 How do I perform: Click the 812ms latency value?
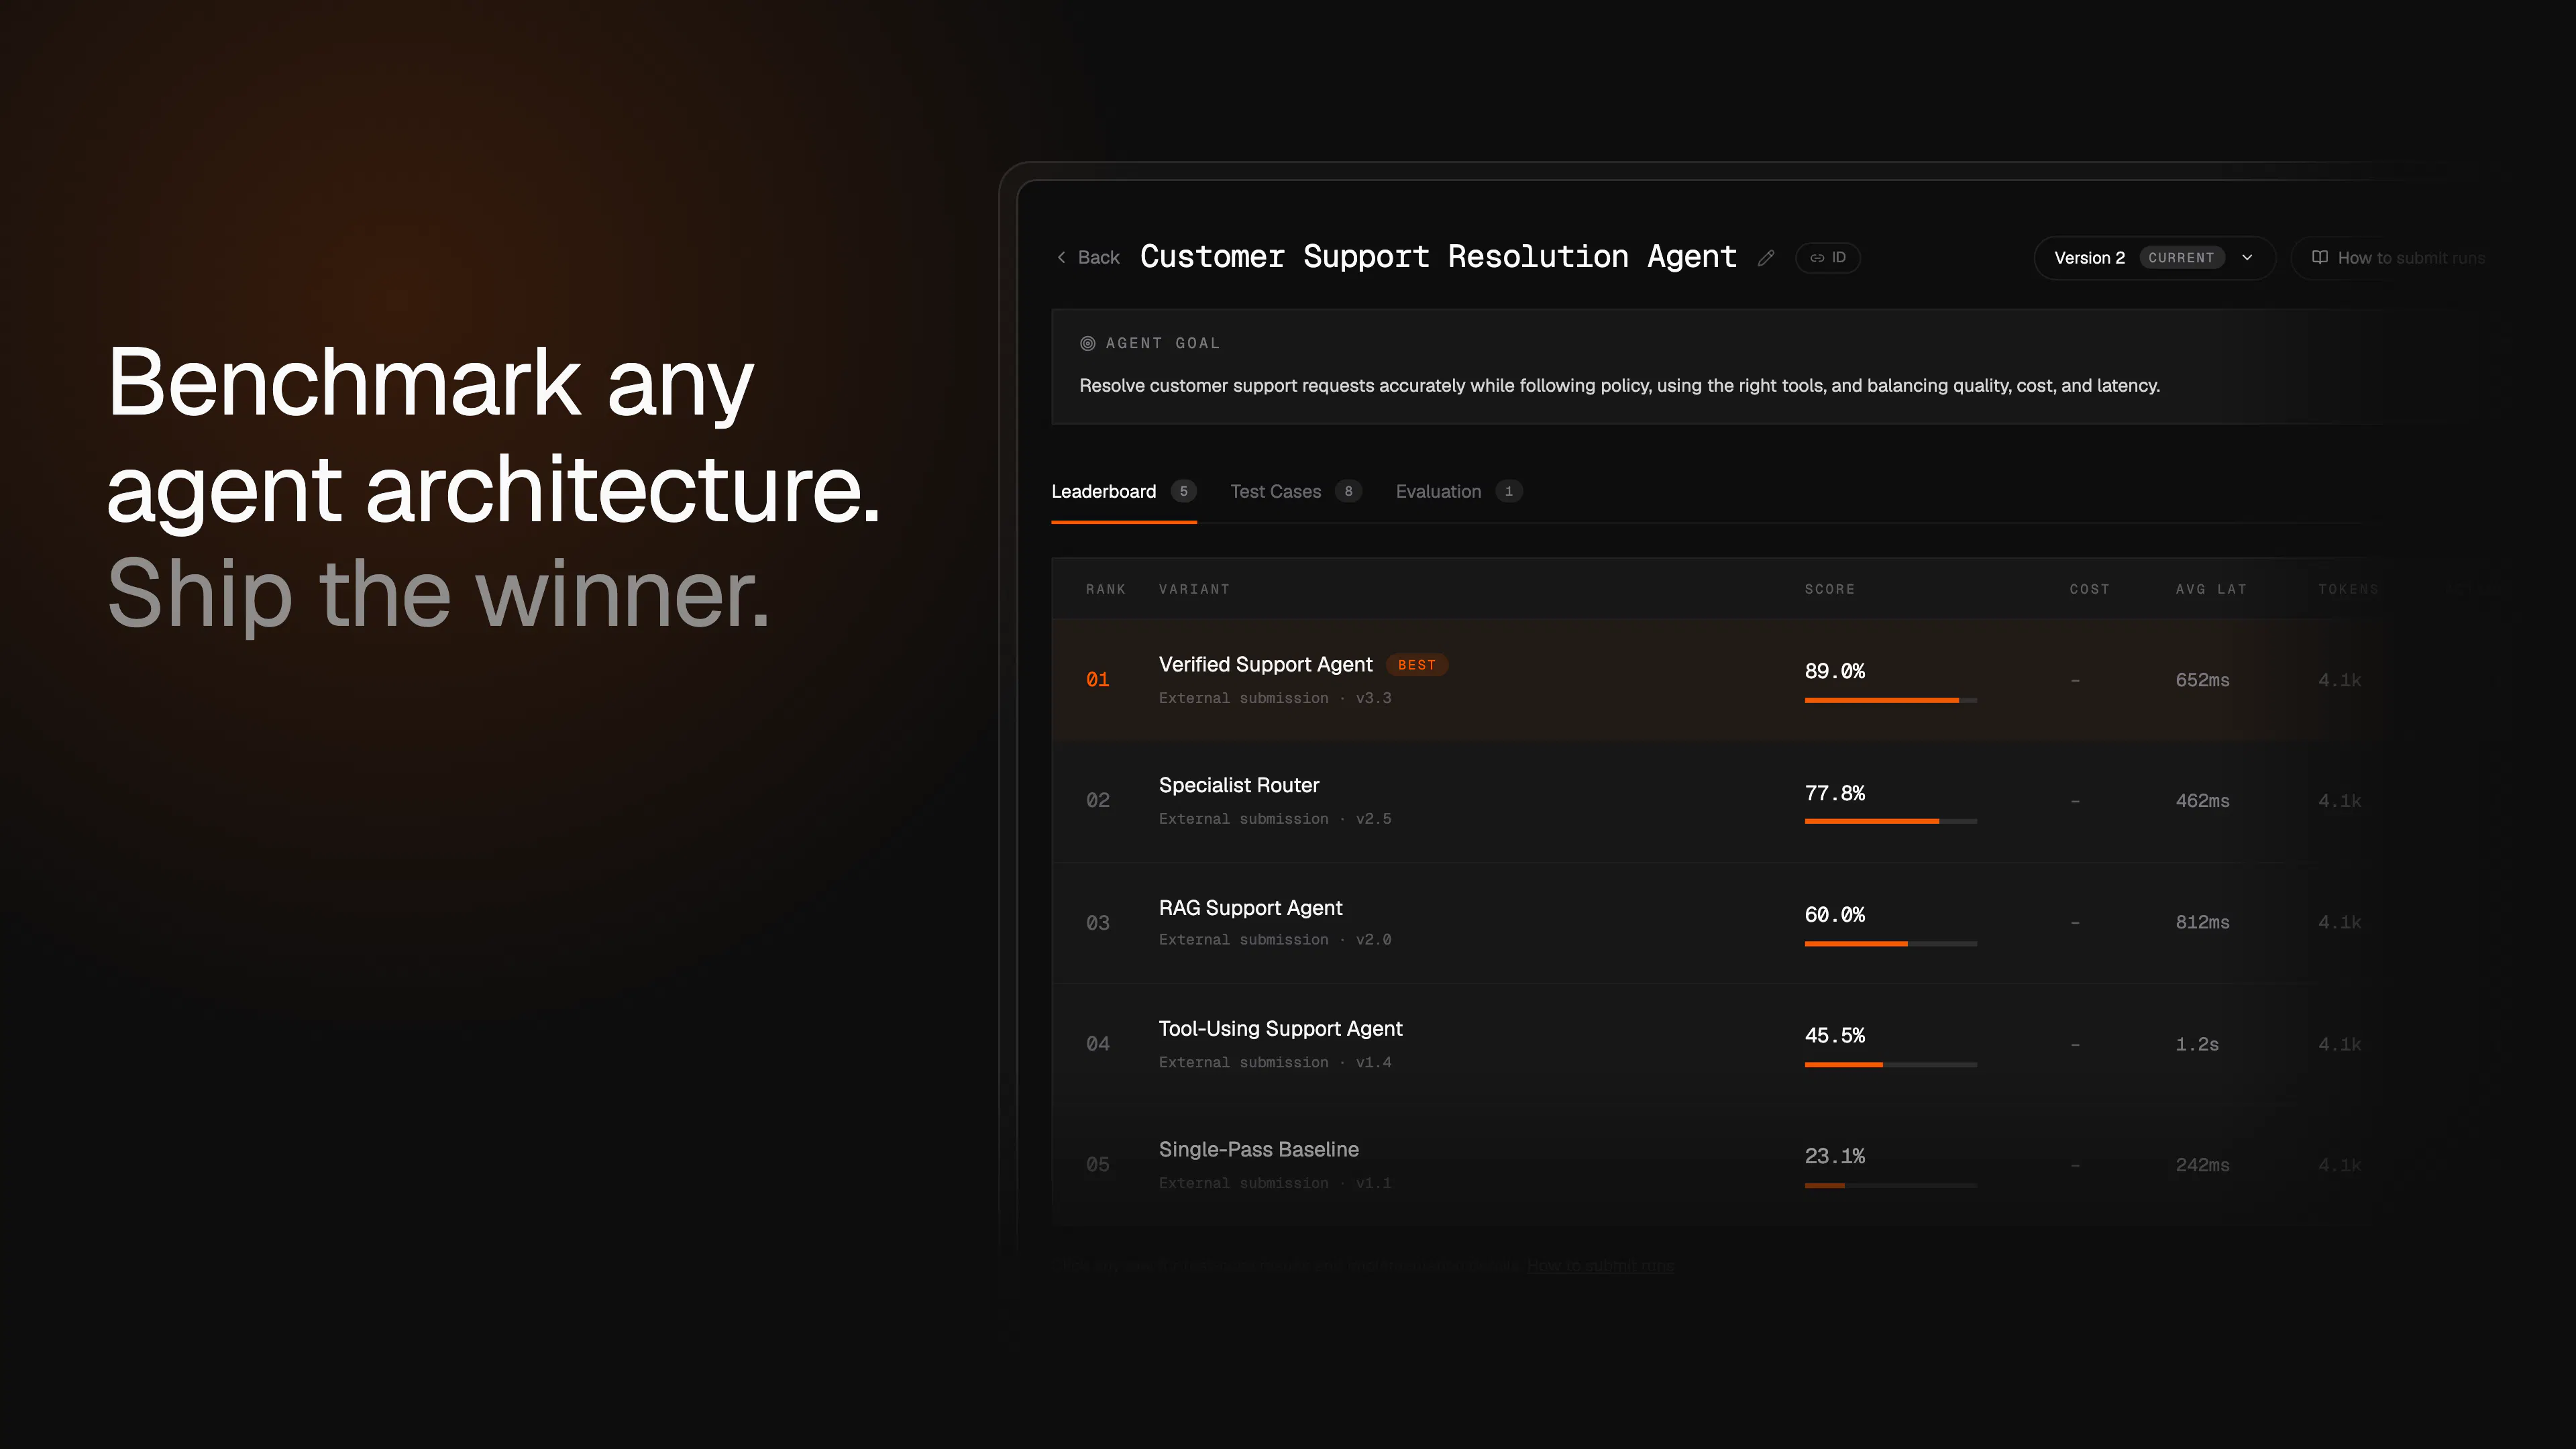click(x=2202, y=922)
